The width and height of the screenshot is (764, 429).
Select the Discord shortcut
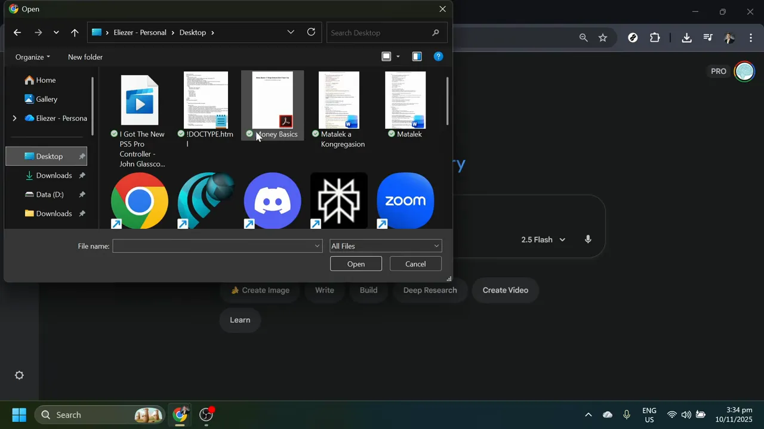tap(272, 201)
